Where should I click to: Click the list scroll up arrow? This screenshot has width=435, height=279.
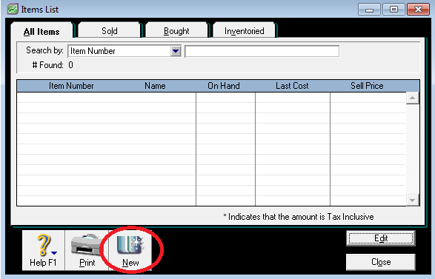click(412, 98)
